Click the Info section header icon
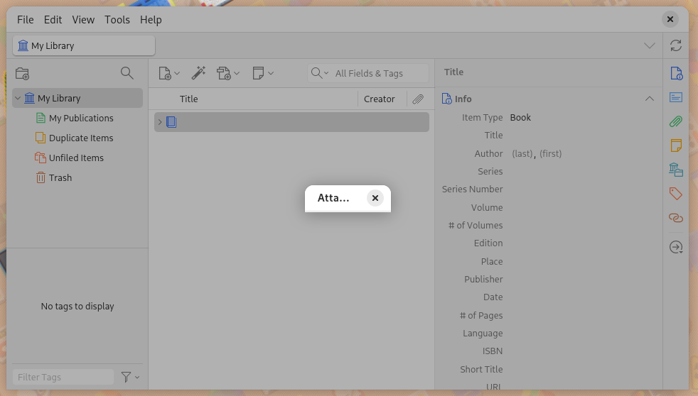 [446, 99]
